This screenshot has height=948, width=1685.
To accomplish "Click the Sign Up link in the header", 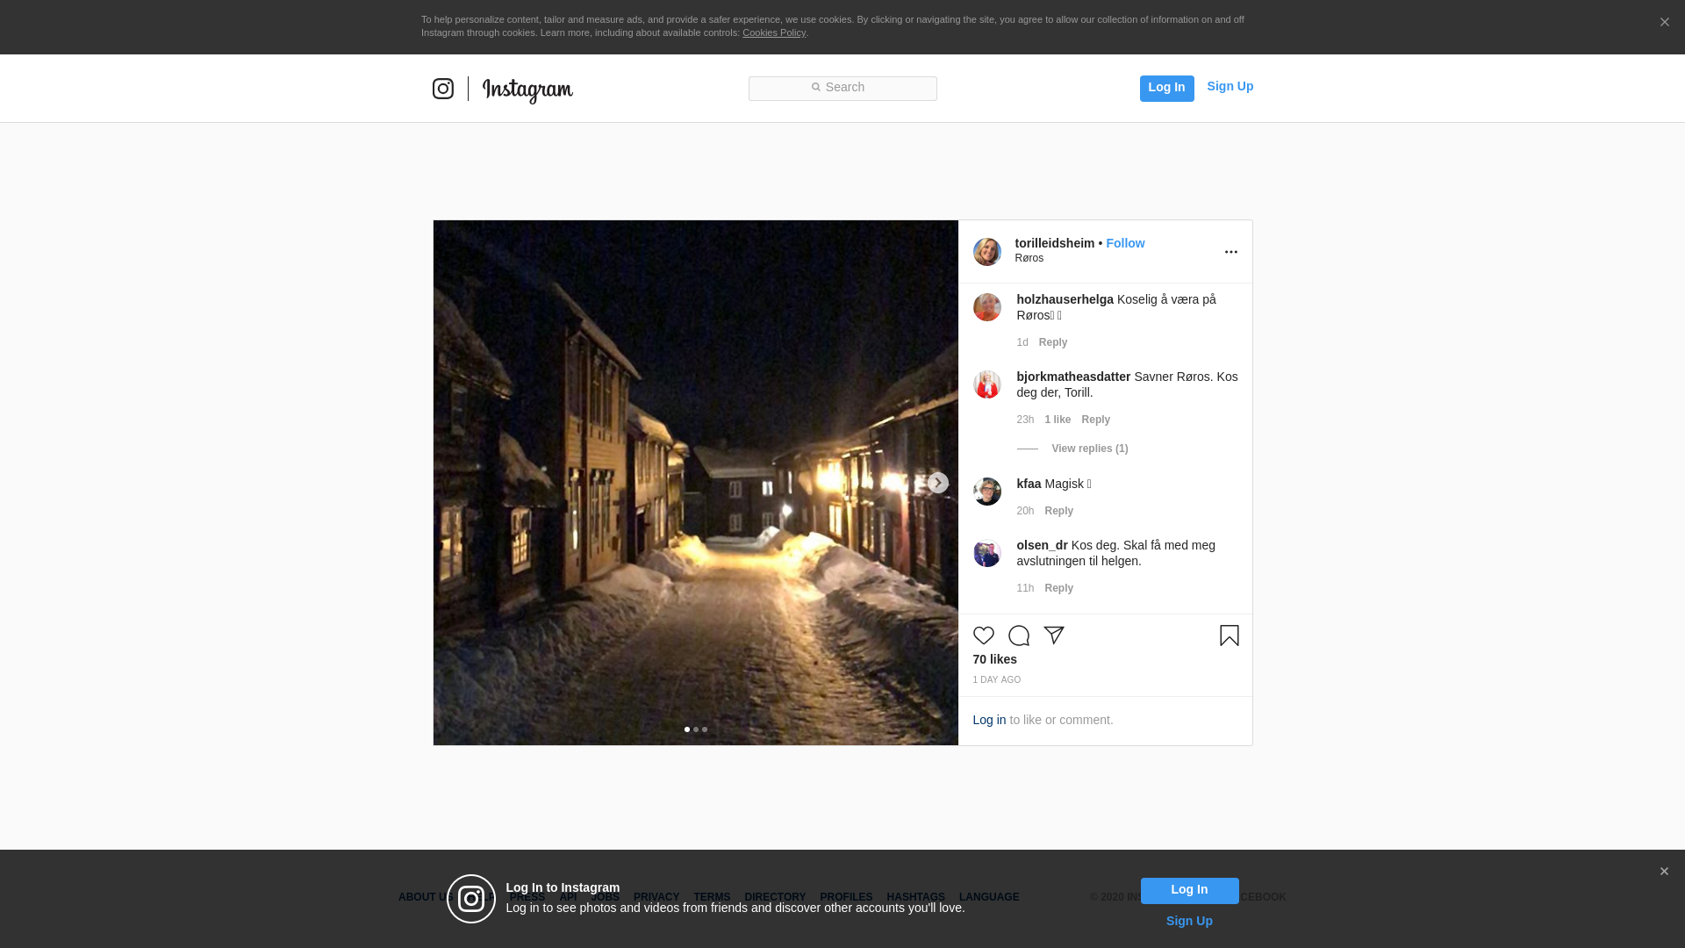I will click(1230, 86).
